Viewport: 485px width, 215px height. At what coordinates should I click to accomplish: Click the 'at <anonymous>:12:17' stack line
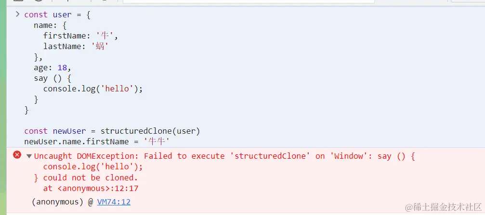click(x=91, y=188)
